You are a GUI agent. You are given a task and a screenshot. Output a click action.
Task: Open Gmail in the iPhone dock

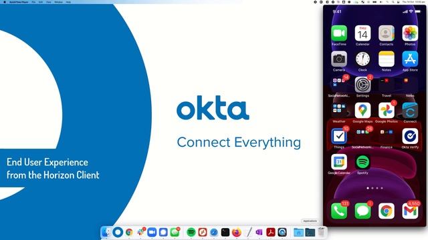410,211
